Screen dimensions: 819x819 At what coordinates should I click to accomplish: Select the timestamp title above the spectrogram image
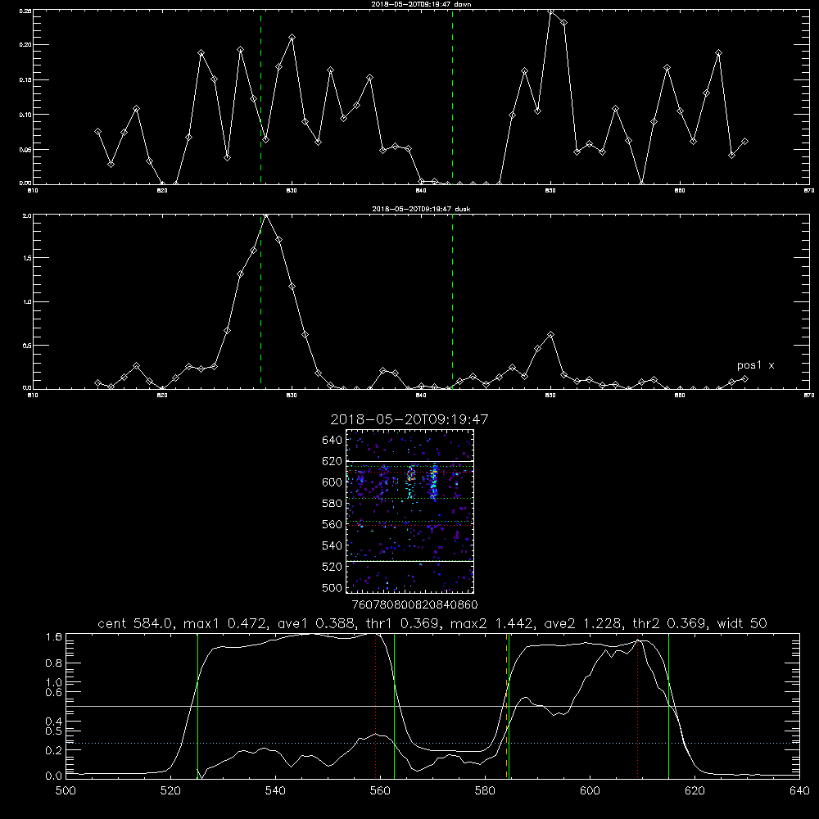pos(409,419)
